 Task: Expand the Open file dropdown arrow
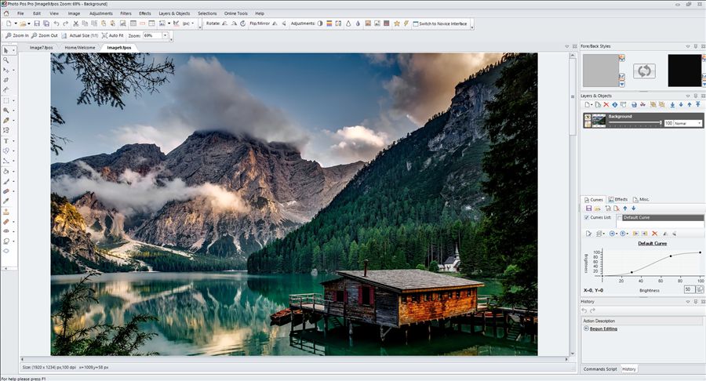pos(30,24)
